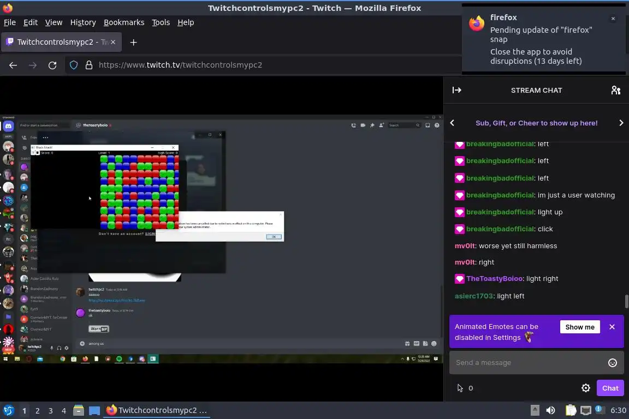Click subscriber badge next to TheToastyBoioo

tap(459, 279)
